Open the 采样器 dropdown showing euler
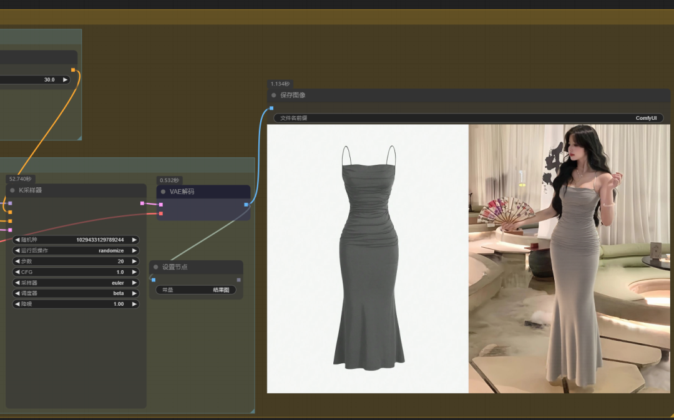This screenshot has width=674, height=420. [x=75, y=283]
